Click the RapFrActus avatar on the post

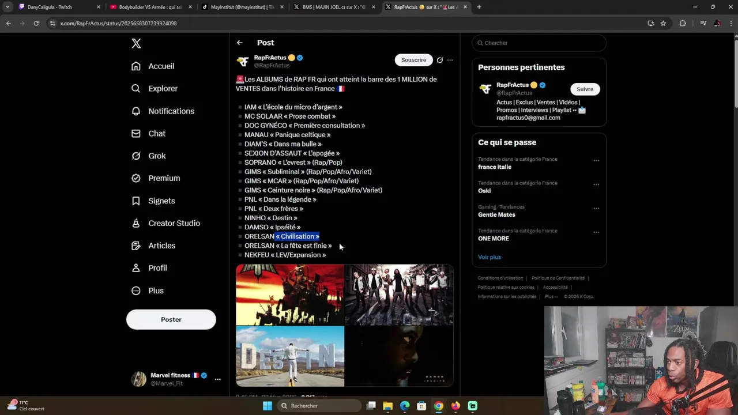pyautogui.click(x=243, y=61)
